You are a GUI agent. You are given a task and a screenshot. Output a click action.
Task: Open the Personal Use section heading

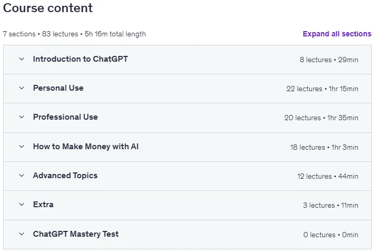58,88
